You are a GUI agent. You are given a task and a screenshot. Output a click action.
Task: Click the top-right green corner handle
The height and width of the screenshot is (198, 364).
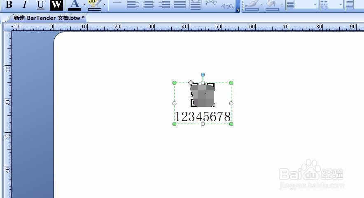point(231,83)
